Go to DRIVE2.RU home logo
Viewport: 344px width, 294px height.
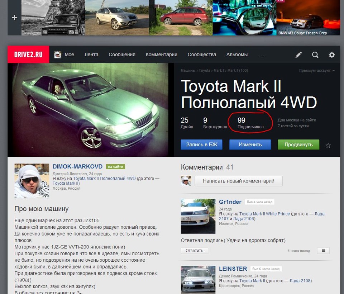click(x=28, y=54)
